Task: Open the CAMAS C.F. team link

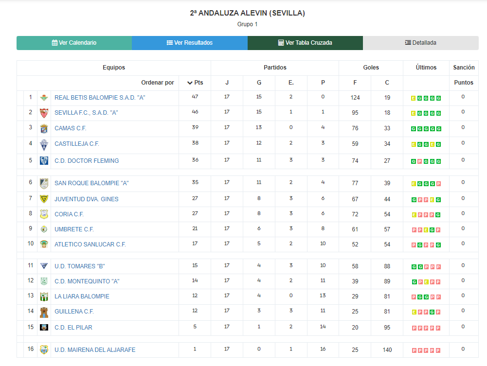Action: 71,128
